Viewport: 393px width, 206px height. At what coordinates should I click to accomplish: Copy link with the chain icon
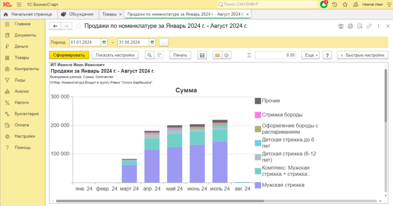pos(369,26)
